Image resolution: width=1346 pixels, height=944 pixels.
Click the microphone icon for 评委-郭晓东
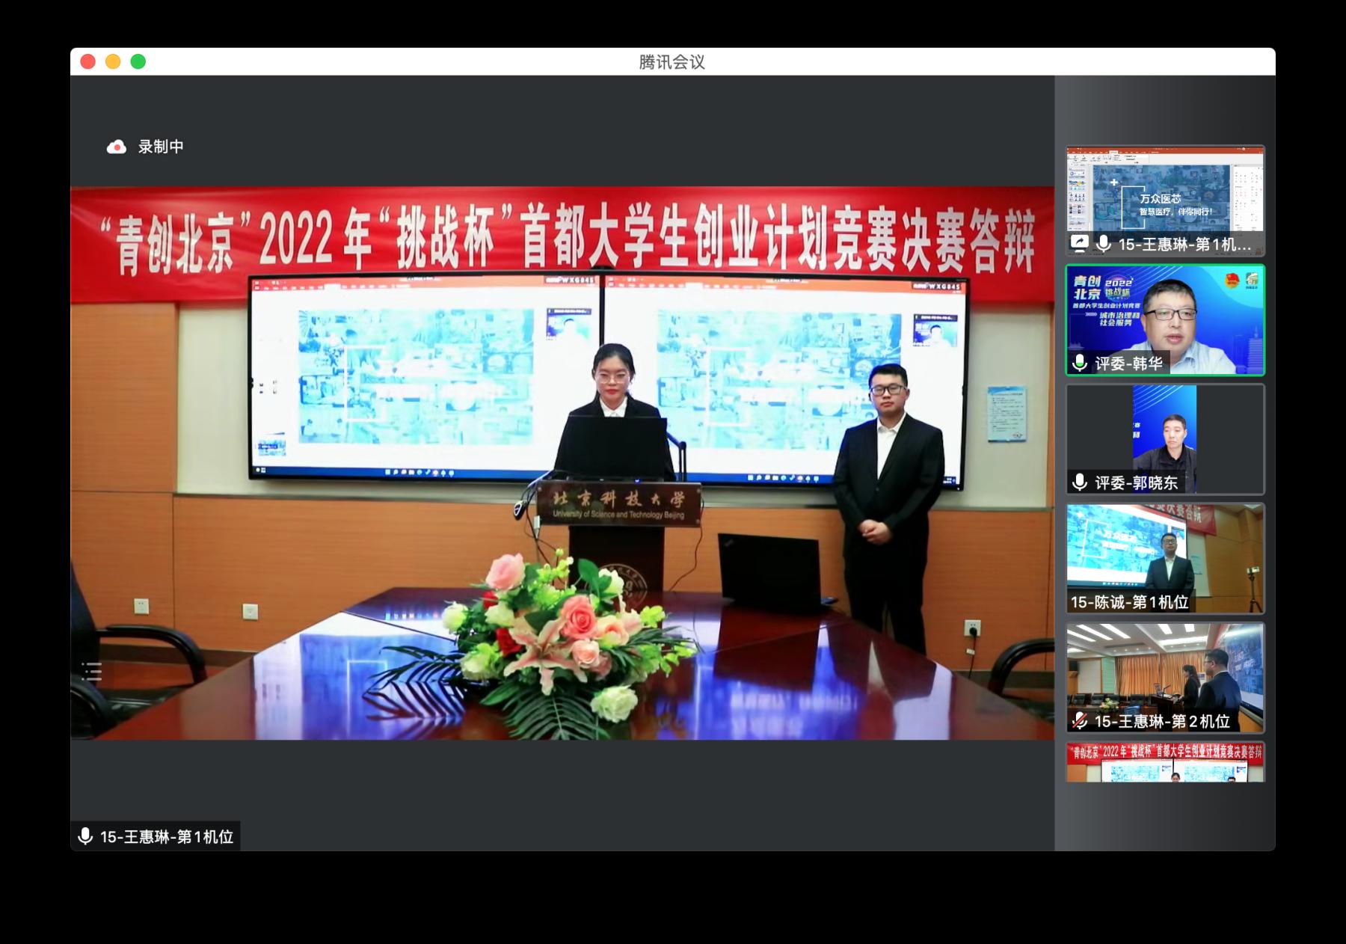(x=1079, y=482)
